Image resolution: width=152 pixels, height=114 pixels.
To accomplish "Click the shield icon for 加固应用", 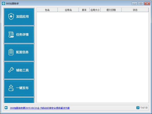I will point(11,17).
